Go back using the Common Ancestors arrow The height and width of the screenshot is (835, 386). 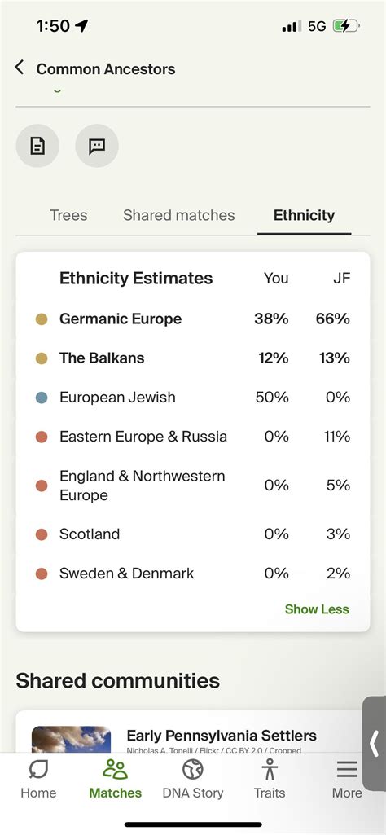[20, 68]
